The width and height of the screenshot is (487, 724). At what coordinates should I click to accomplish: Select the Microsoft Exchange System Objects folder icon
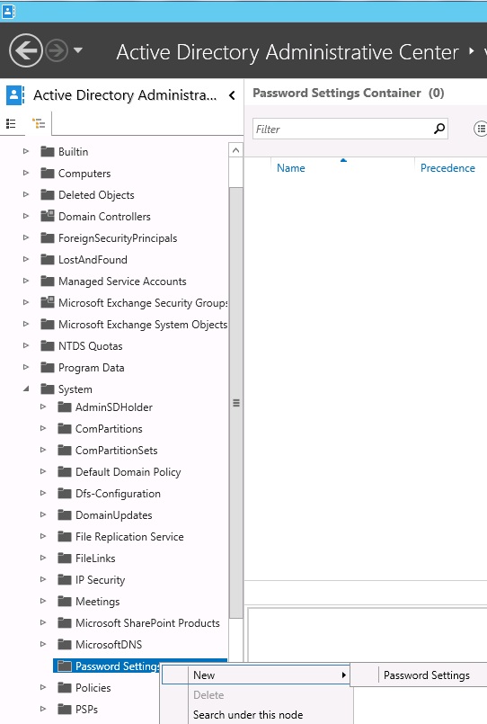point(47,324)
